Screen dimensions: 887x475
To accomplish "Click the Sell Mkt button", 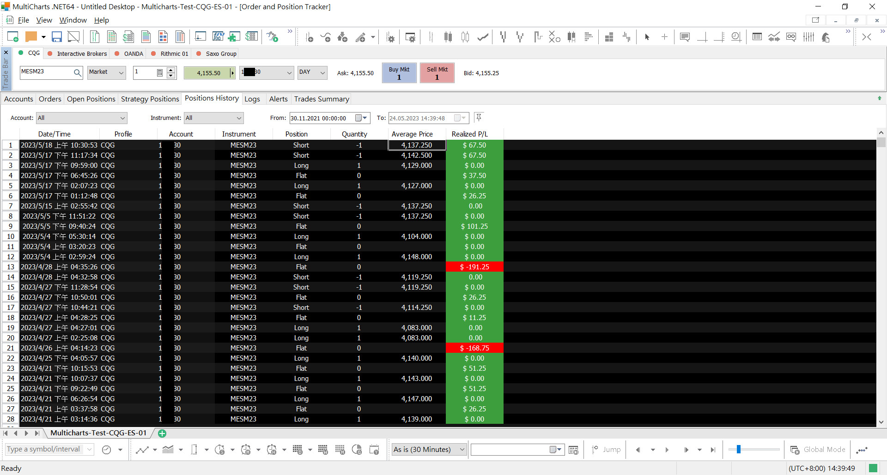I will pos(437,73).
